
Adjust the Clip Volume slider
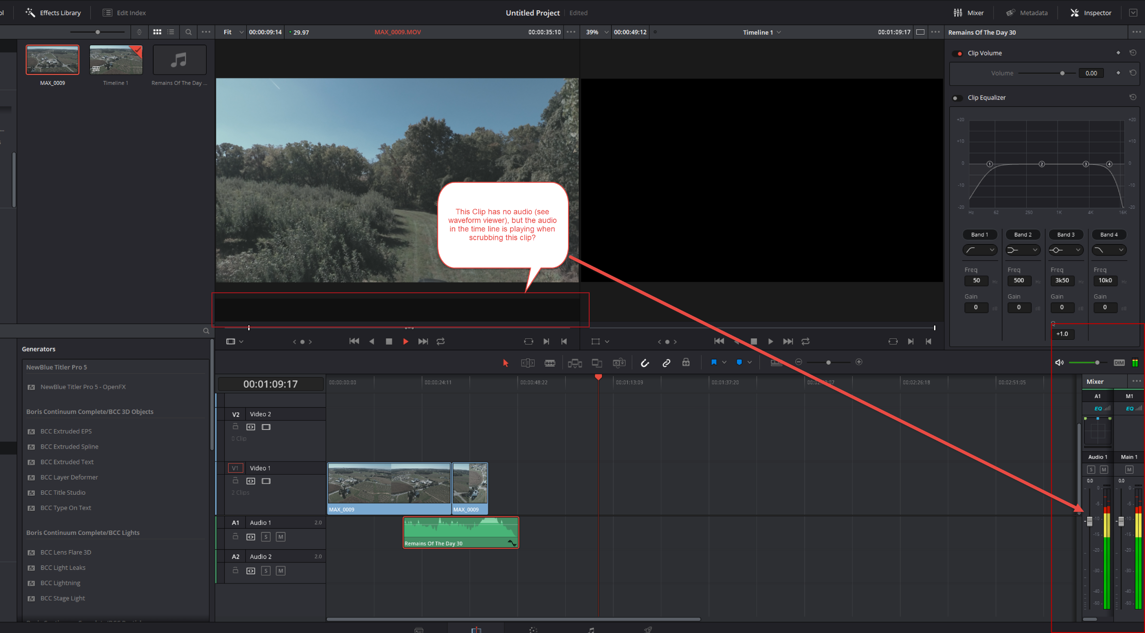(1047, 73)
